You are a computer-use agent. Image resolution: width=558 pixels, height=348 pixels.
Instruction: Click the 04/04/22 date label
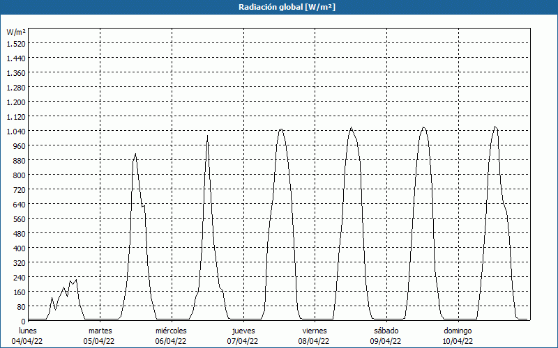point(27,341)
